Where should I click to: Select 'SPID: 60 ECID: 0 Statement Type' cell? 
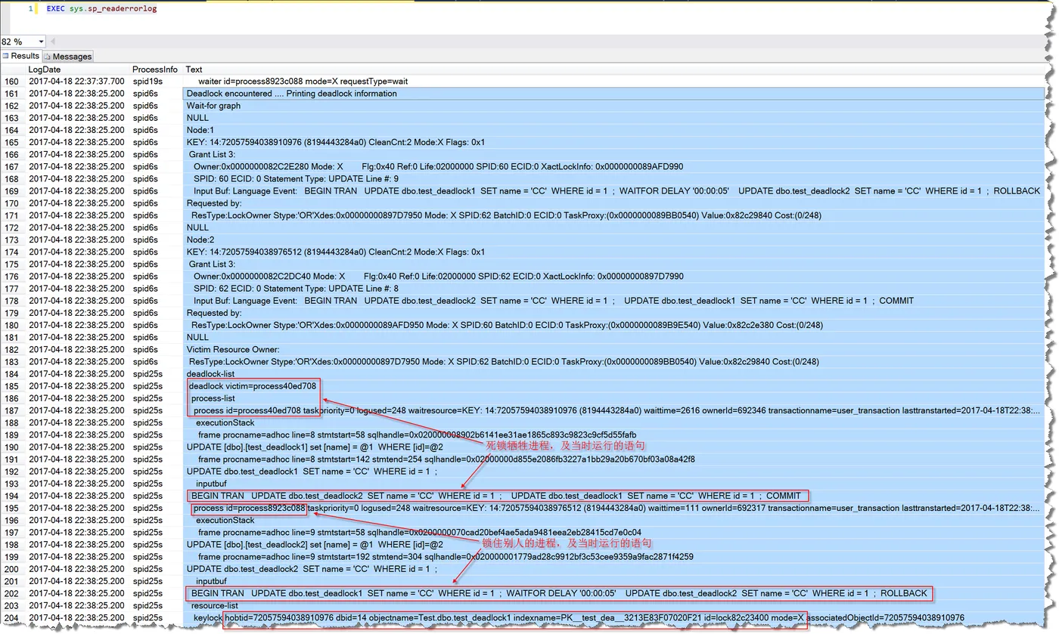coord(613,179)
